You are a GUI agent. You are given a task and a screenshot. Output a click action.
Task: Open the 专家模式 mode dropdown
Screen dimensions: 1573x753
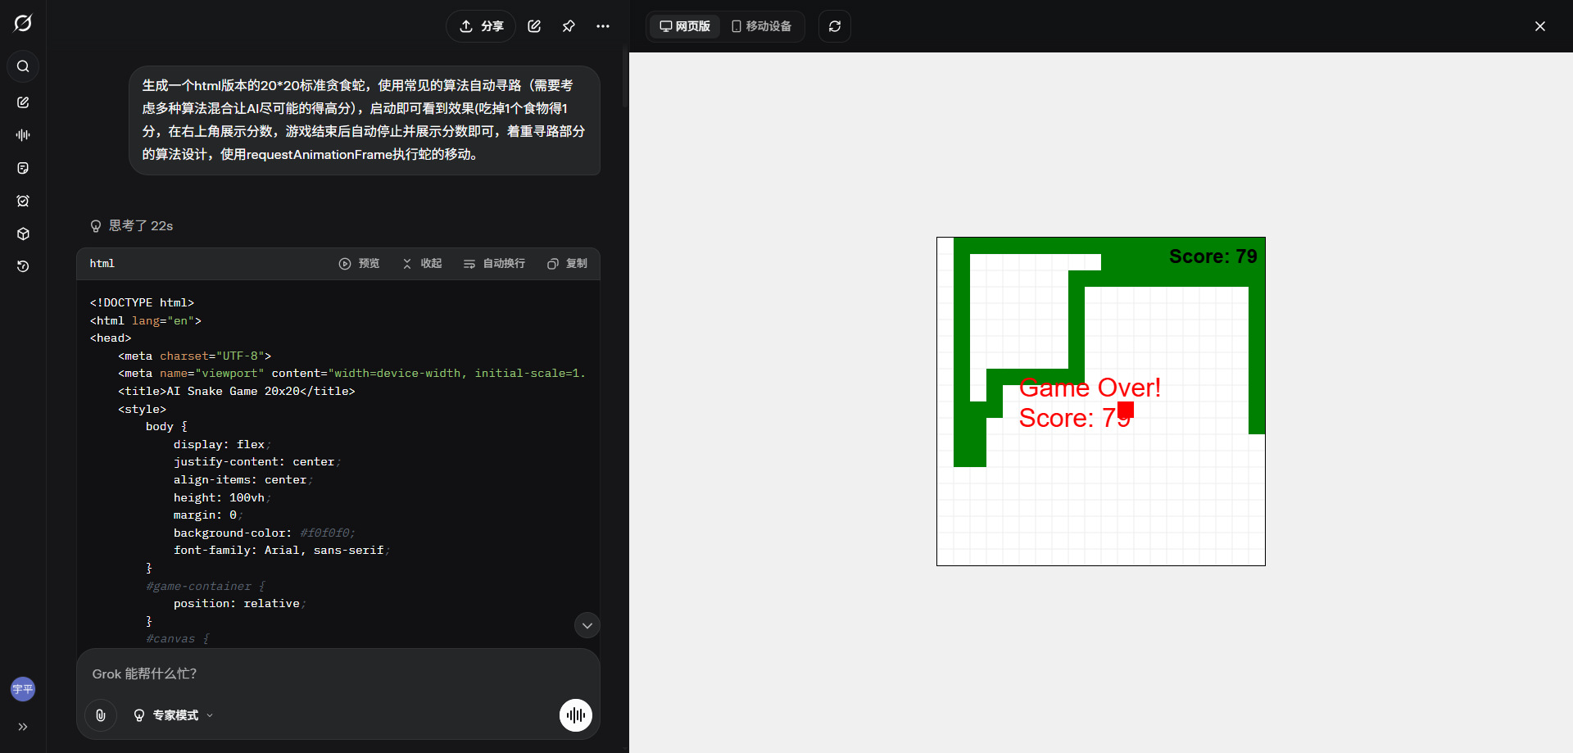[x=174, y=715]
